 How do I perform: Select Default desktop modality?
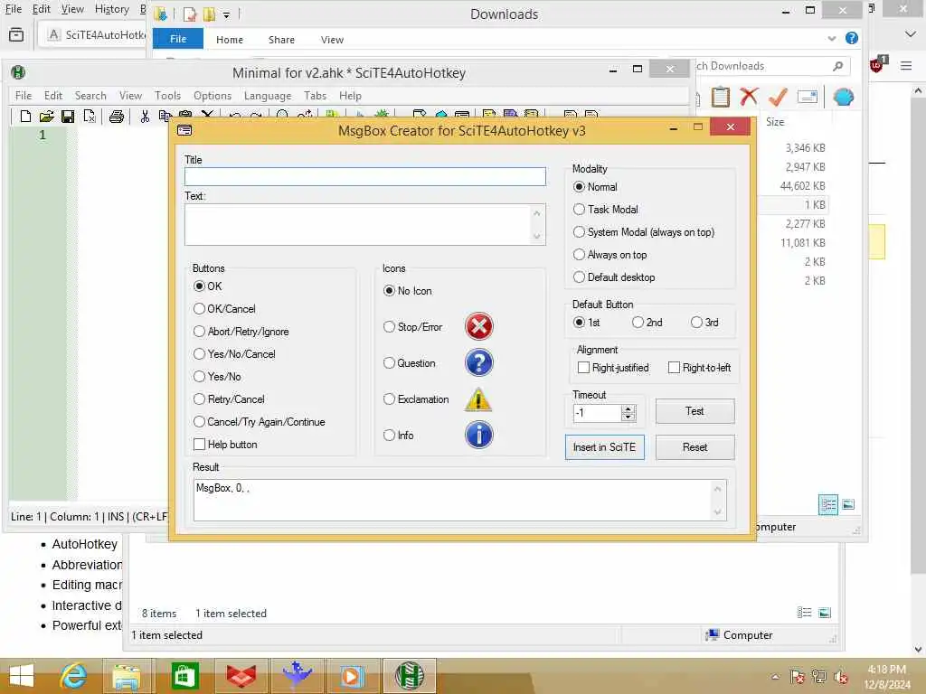tap(614, 277)
